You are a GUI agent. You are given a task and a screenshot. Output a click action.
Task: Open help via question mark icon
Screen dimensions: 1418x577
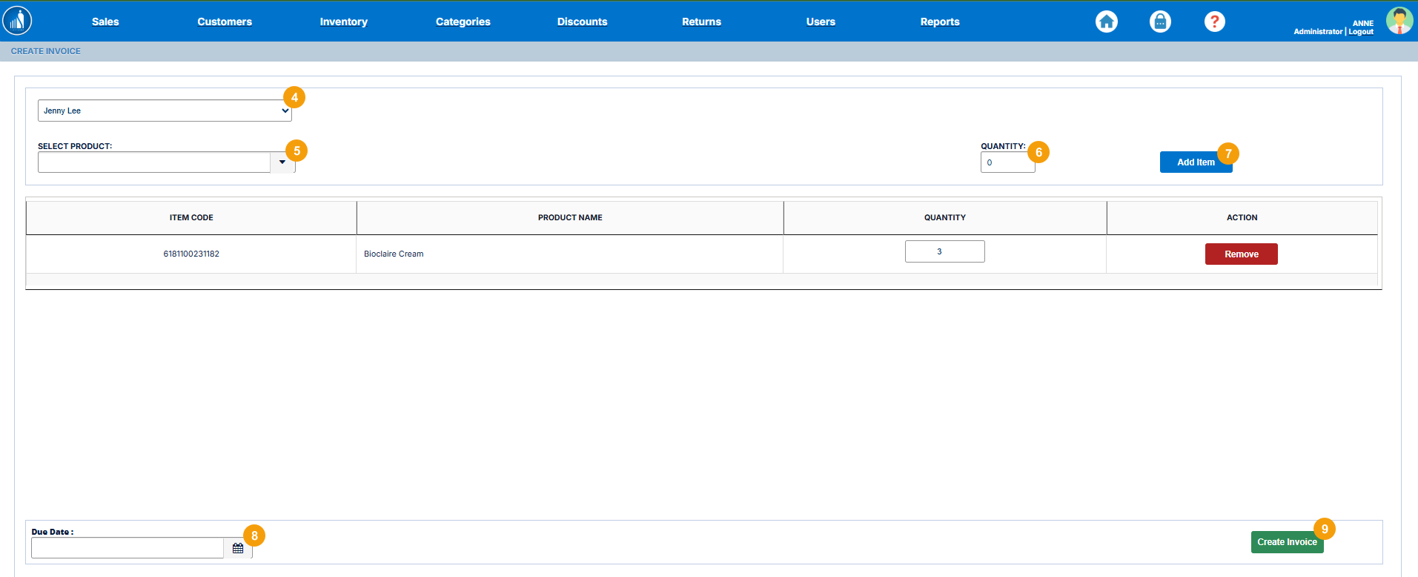tap(1214, 22)
